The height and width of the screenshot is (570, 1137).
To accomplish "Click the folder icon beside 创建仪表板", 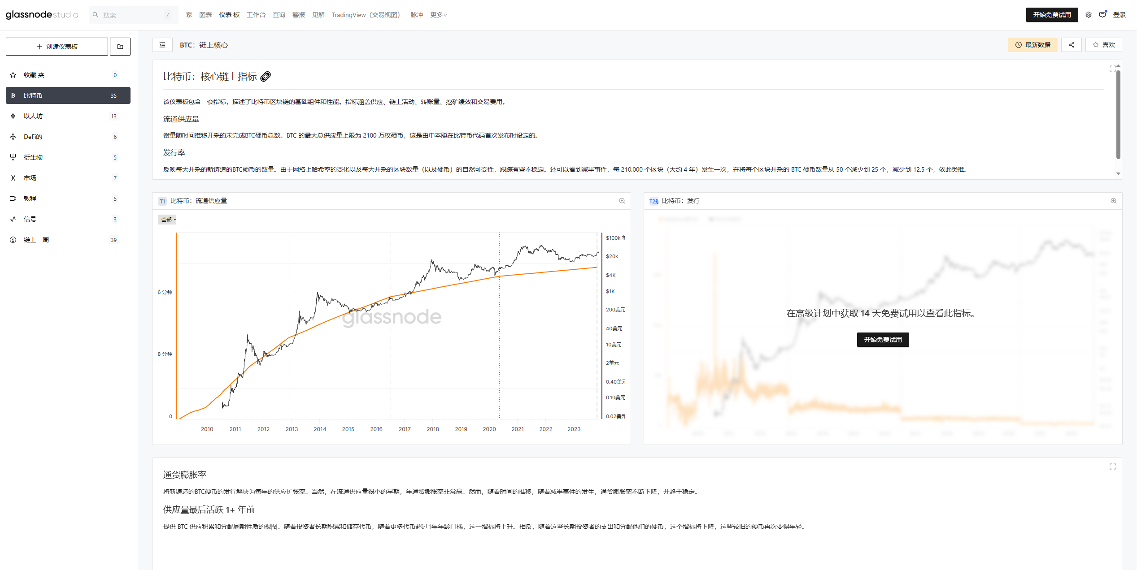I will (120, 47).
